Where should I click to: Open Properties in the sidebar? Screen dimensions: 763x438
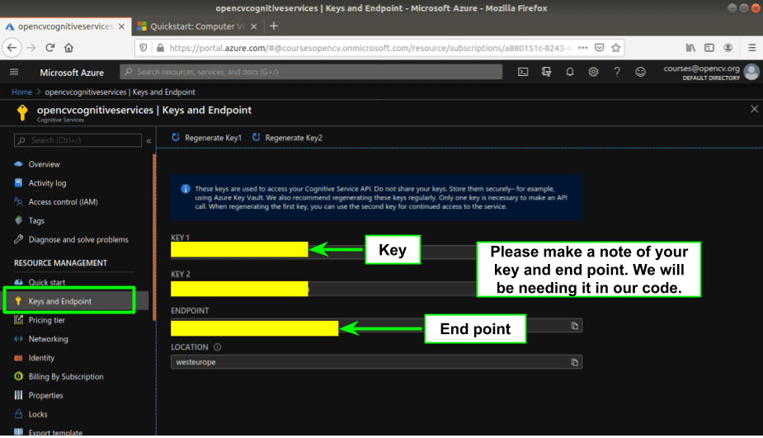pyautogui.click(x=45, y=396)
